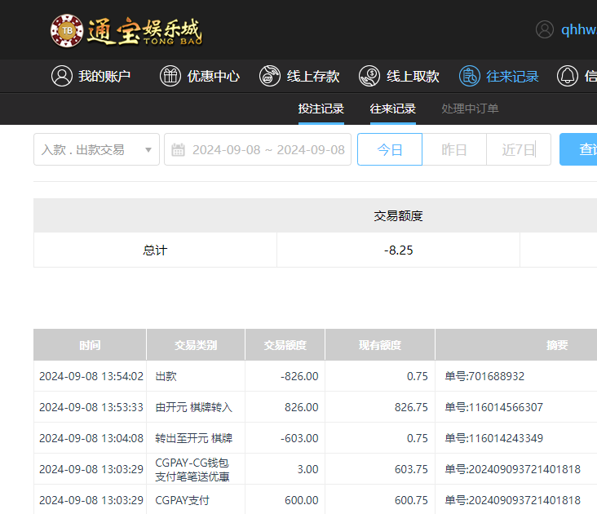This screenshot has height=514, width=597.
Task: Switch to the 投注记录 tab
Action: (321, 109)
